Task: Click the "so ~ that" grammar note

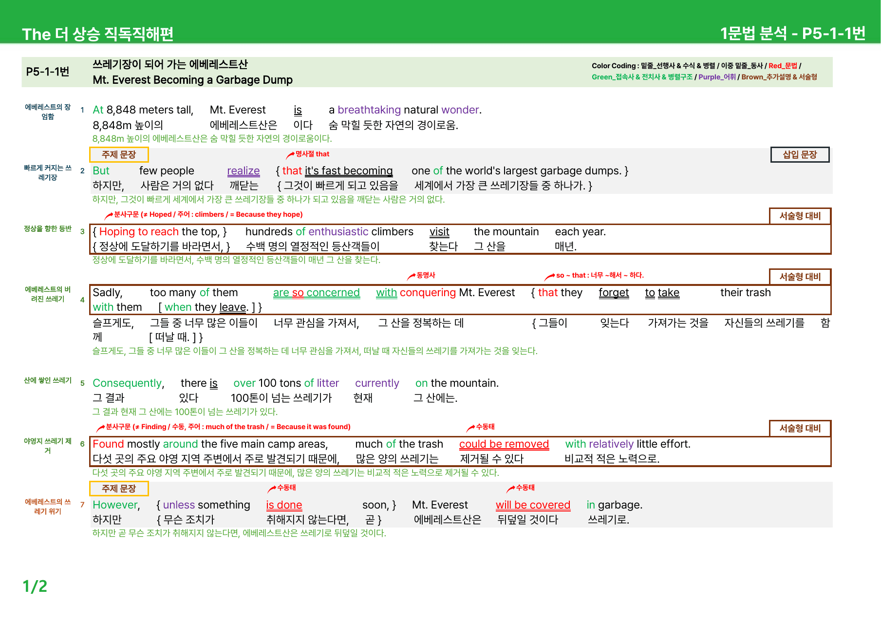Action: click(600, 275)
